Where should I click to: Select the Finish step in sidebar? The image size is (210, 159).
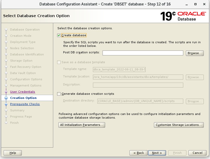(x=14, y=123)
